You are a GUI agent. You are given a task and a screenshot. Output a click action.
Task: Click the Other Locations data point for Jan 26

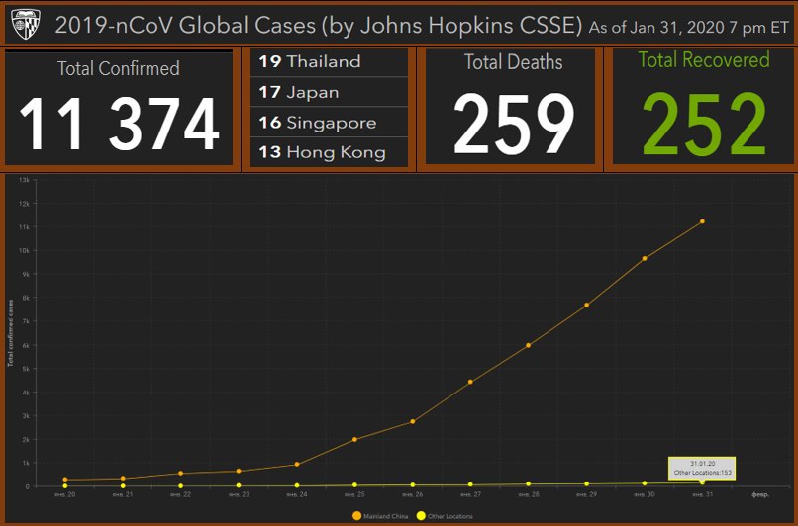coord(413,485)
